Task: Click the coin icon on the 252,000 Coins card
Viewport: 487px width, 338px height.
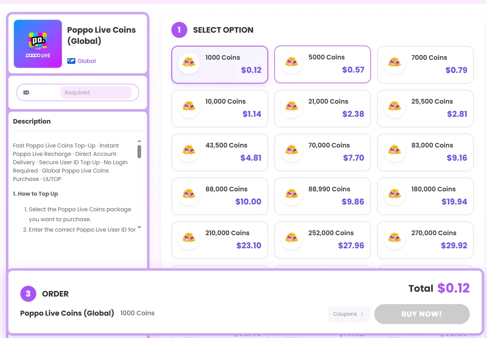Action: [x=292, y=238]
